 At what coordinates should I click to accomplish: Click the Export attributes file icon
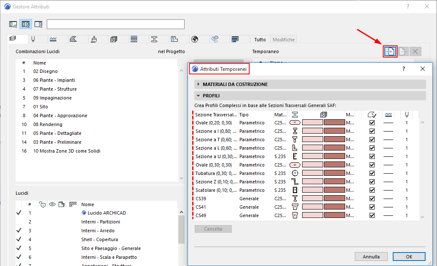point(402,51)
